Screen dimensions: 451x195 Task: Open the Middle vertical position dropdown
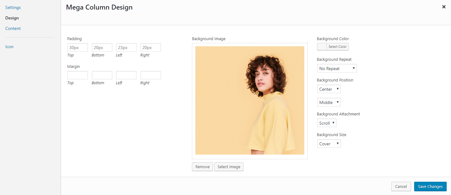coord(329,102)
